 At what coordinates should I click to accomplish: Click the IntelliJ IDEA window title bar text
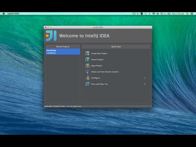coord(98,27)
